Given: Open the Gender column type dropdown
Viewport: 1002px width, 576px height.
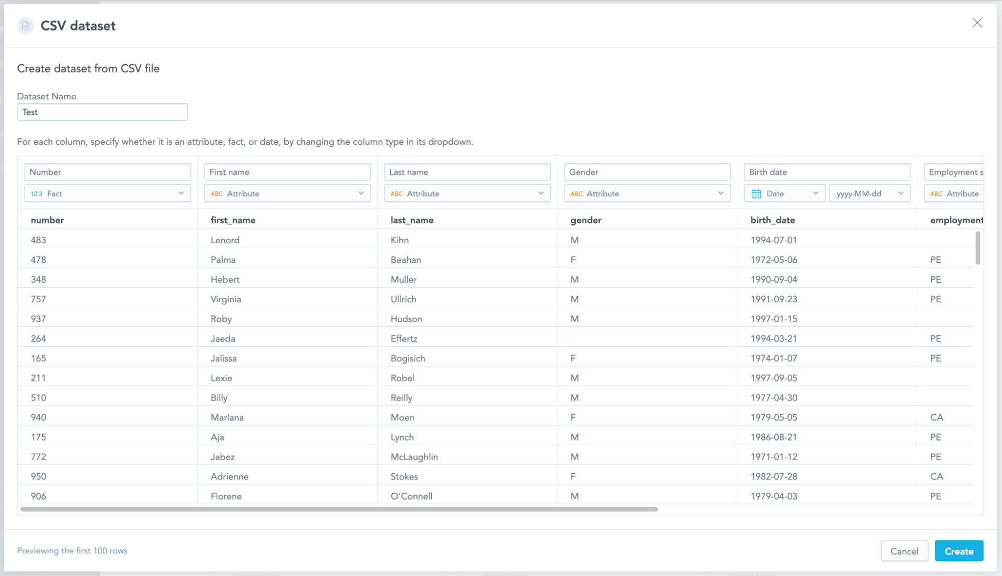Looking at the screenshot, I should (722, 193).
